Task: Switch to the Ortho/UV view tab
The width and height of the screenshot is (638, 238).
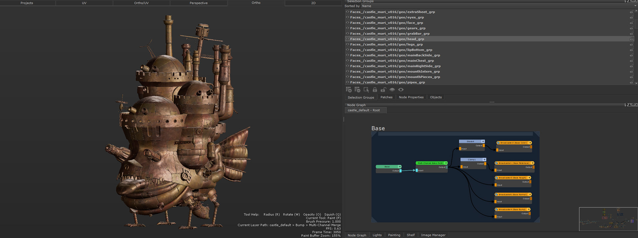Action: [x=142, y=3]
